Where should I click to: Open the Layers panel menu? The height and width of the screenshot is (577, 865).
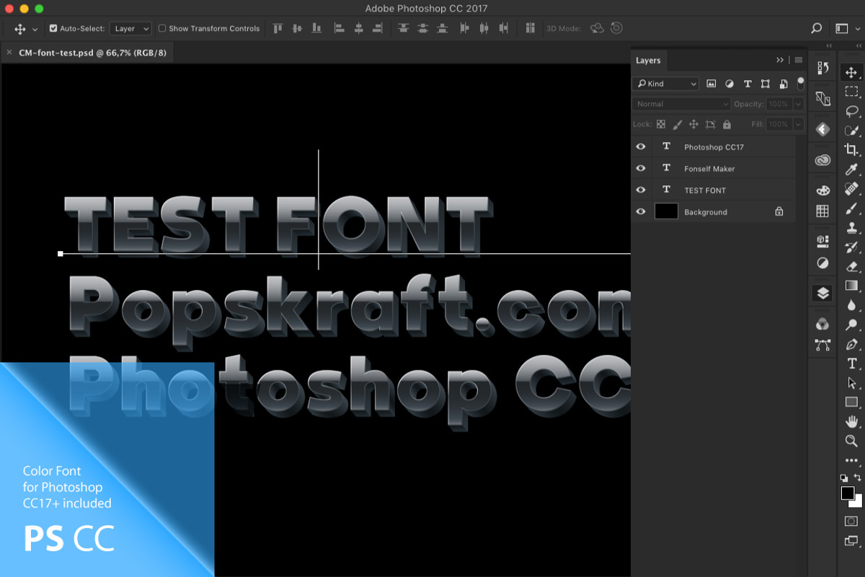click(798, 60)
